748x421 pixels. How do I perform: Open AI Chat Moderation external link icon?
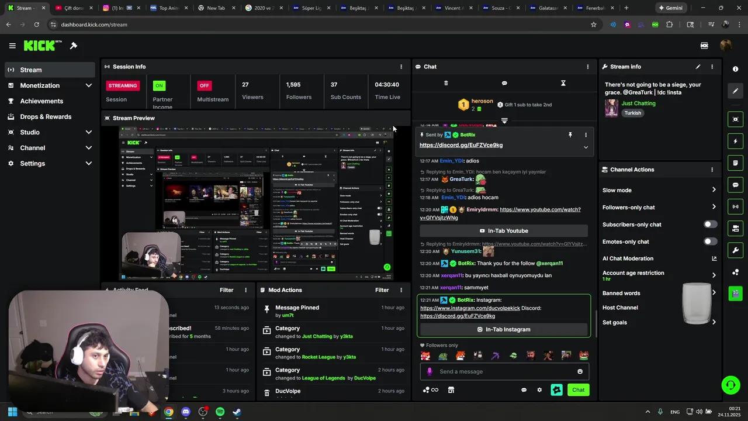tap(714, 258)
